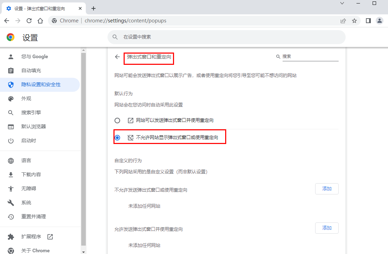Open the profile avatar menu

[x=379, y=21]
